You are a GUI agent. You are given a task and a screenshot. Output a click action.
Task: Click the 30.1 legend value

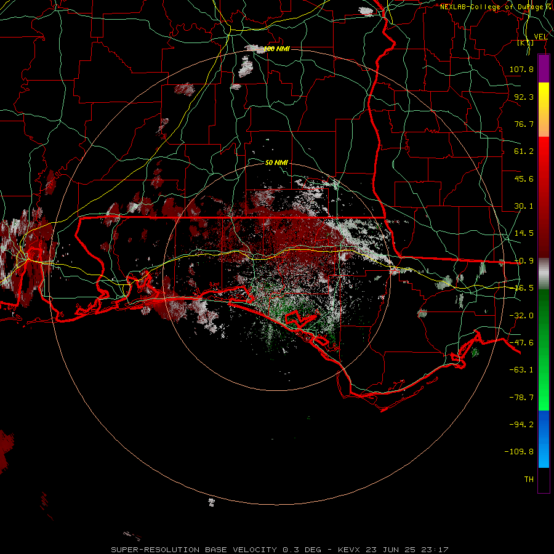524,206
